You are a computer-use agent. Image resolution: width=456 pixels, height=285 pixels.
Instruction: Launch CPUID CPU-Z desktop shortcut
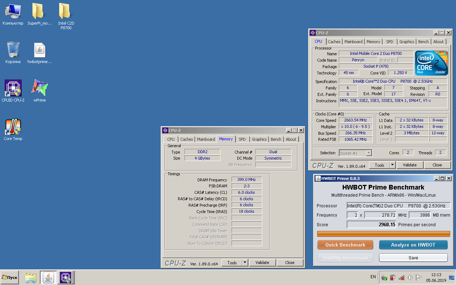[x=13, y=91]
